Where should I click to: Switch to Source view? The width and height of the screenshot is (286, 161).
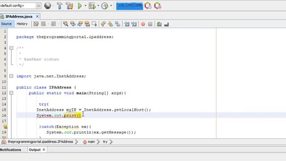[6, 24]
